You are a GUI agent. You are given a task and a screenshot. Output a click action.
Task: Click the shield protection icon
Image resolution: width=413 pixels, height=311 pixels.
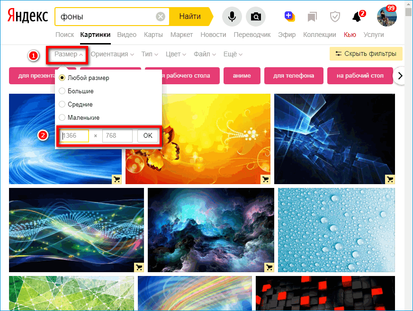tap(335, 17)
